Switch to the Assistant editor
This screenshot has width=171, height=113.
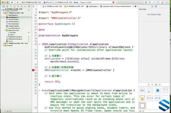(x=150, y=2)
